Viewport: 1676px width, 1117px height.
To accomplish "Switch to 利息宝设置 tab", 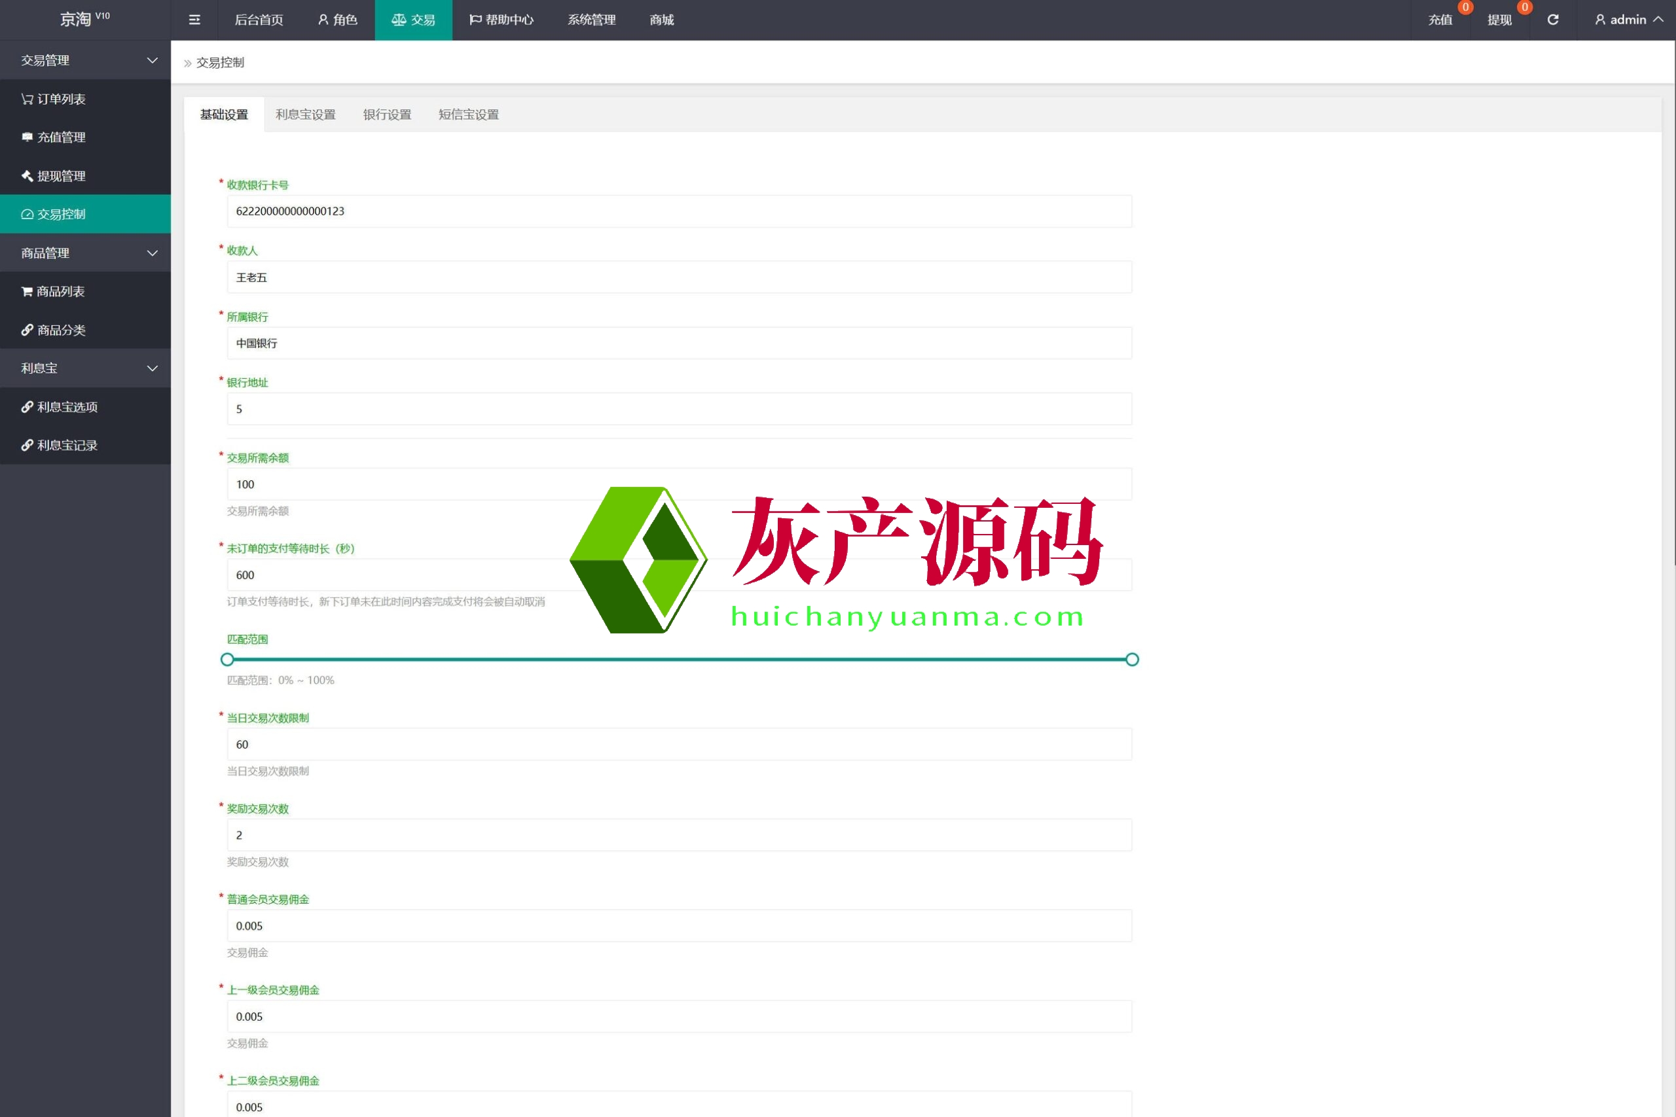I will (305, 115).
